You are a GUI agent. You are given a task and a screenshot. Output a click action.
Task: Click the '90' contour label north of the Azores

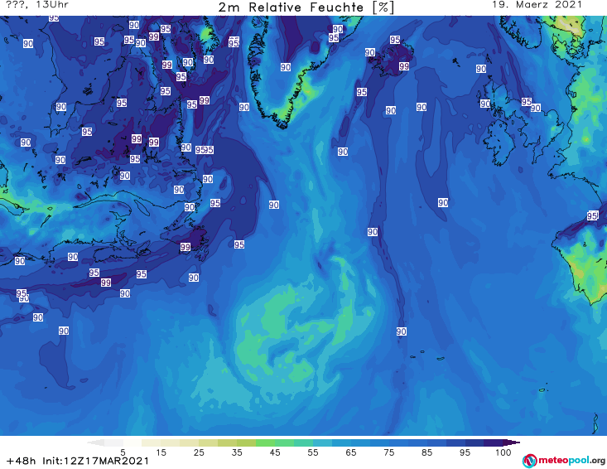[x=401, y=331]
